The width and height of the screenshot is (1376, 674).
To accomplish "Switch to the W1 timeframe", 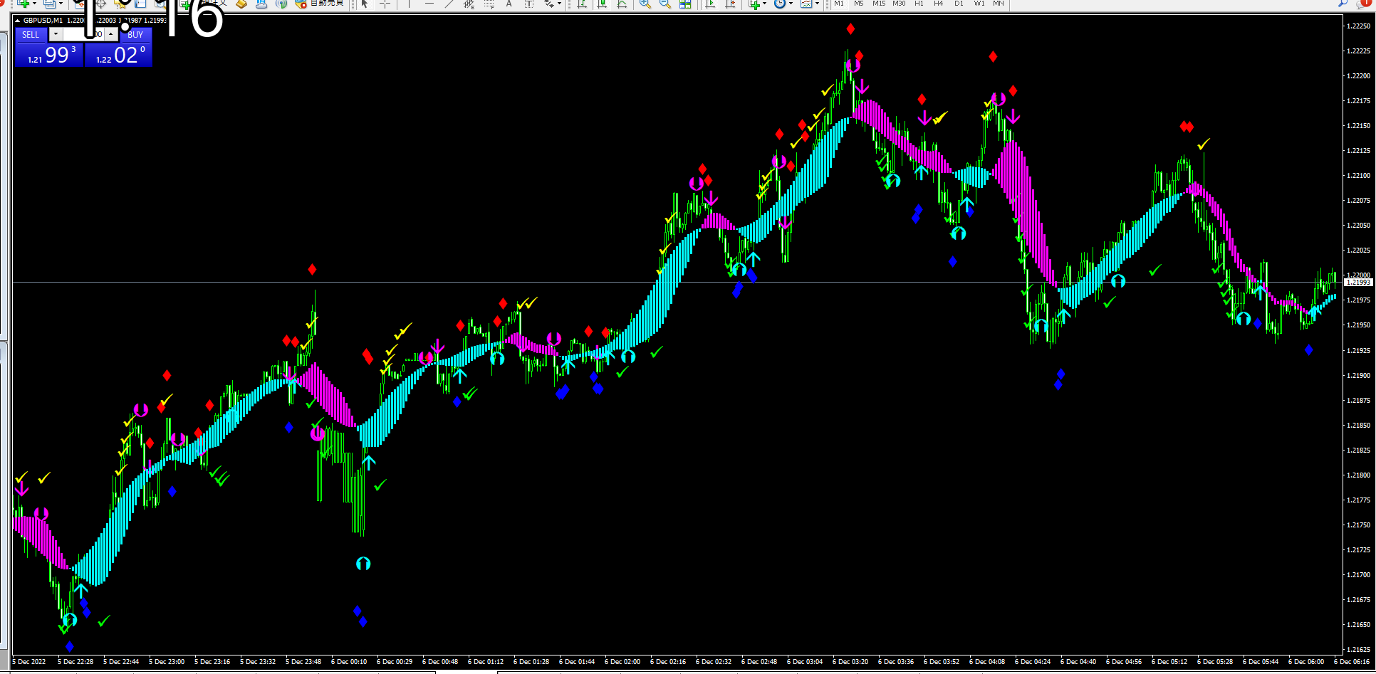I will pos(979,4).
